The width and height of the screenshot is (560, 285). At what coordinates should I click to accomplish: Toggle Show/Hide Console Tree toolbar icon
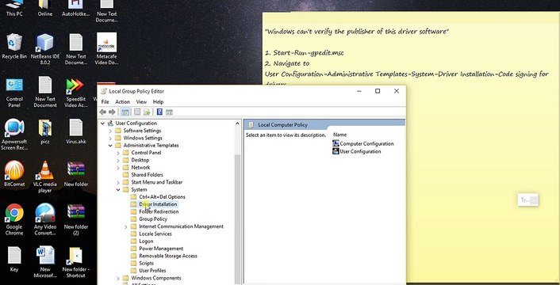(125, 112)
